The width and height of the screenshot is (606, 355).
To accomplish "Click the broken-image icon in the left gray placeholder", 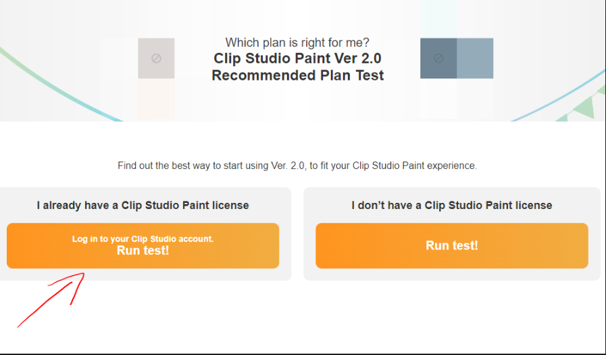I will pyautogui.click(x=156, y=59).
